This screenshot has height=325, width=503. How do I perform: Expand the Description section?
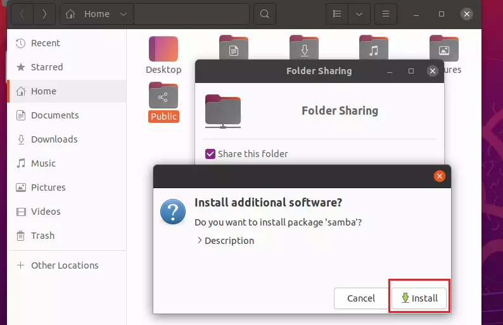tap(226, 241)
